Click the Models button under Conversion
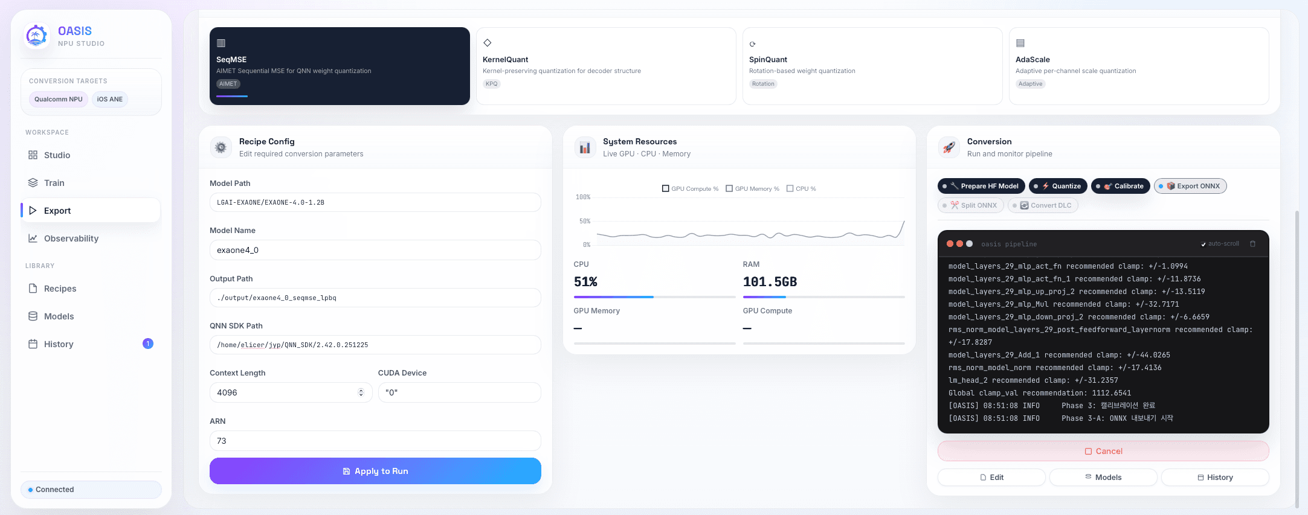Viewport: 1308px width, 515px height. (x=1103, y=477)
